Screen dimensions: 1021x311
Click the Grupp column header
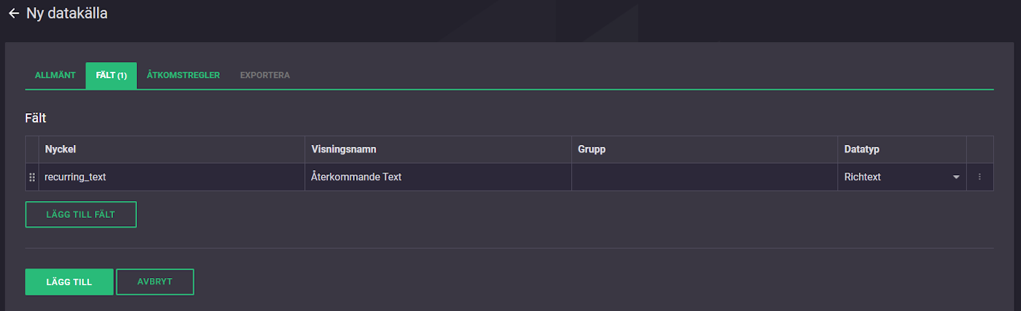591,149
